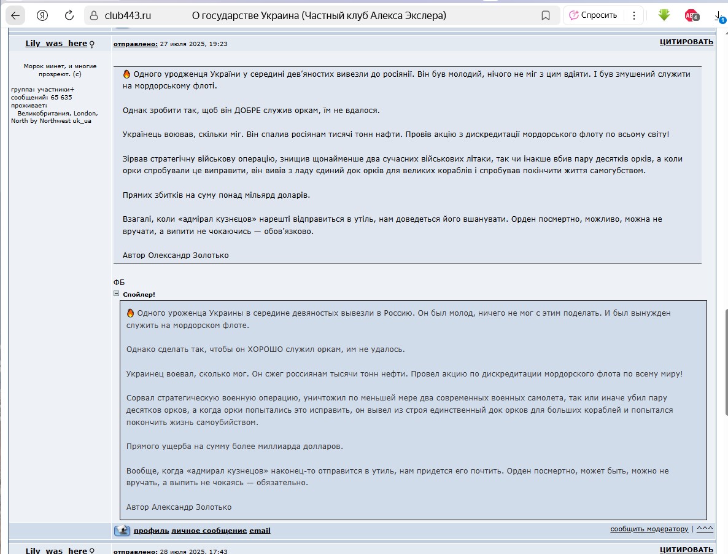Viewport: 728px width, 554px height.
Task: Jump to page top via '^^^' link
Action: (705, 529)
